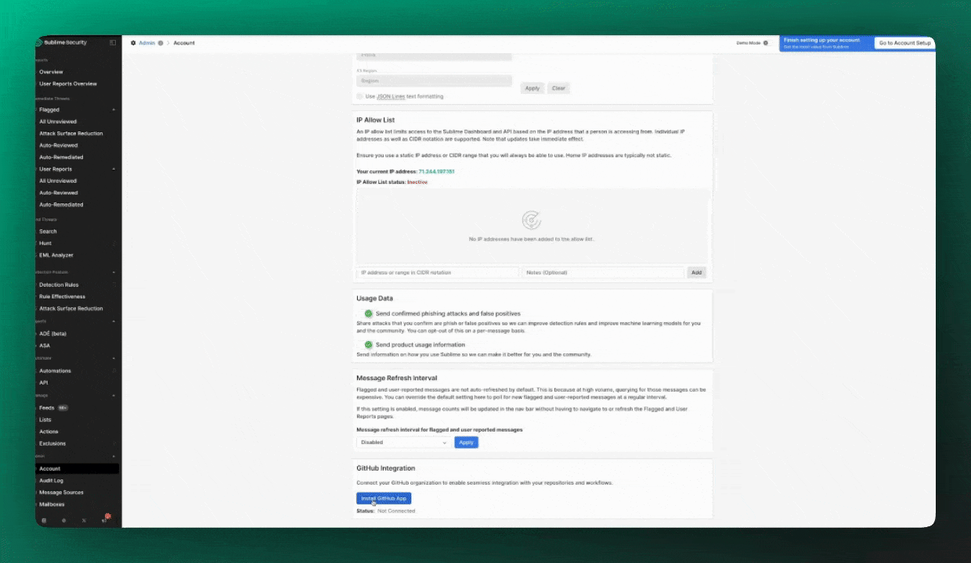Screen dimensions: 971x563
Task: Open the message refresh interval dropdown
Action: pyautogui.click(x=403, y=442)
